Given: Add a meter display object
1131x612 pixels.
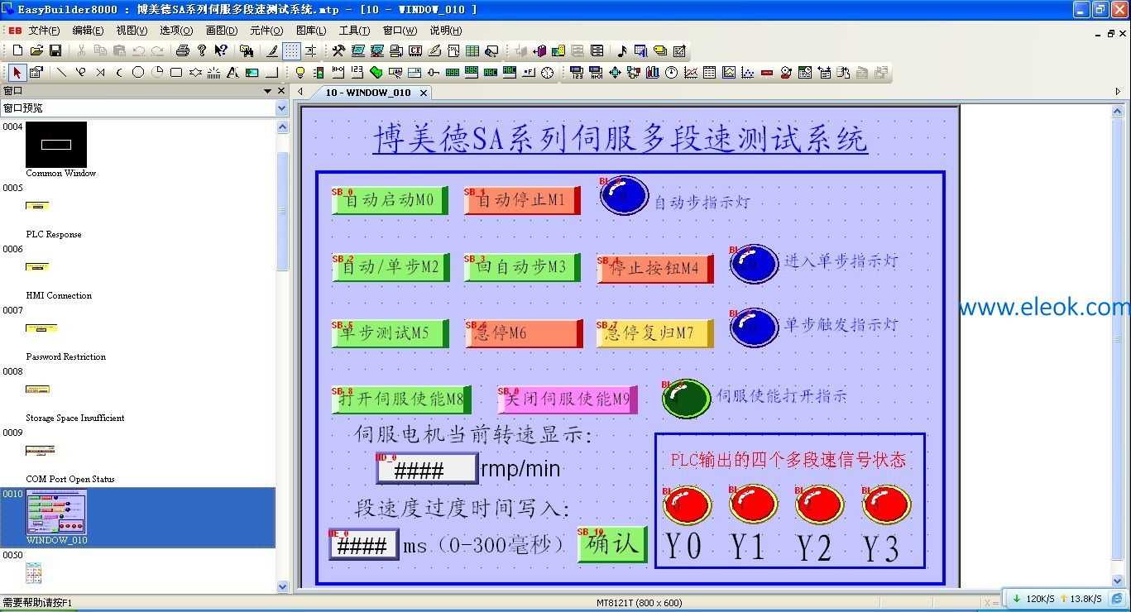Looking at the screenshot, I should click(672, 73).
